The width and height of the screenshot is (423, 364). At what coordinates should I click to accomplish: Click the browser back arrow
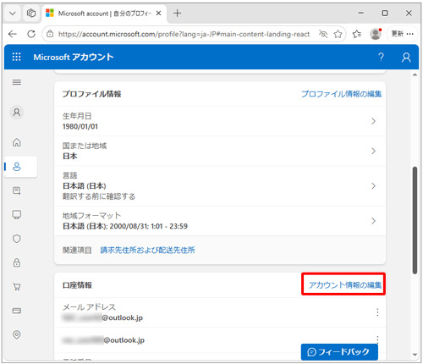coord(13,34)
